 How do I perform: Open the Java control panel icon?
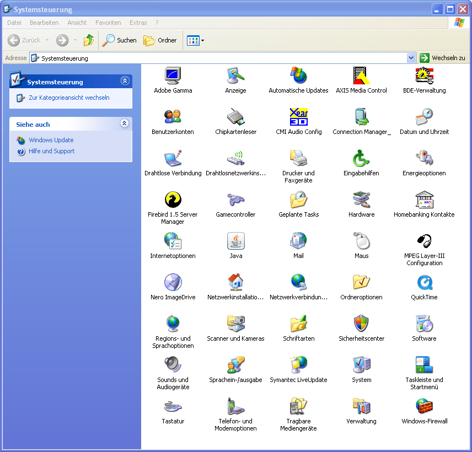point(235,241)
